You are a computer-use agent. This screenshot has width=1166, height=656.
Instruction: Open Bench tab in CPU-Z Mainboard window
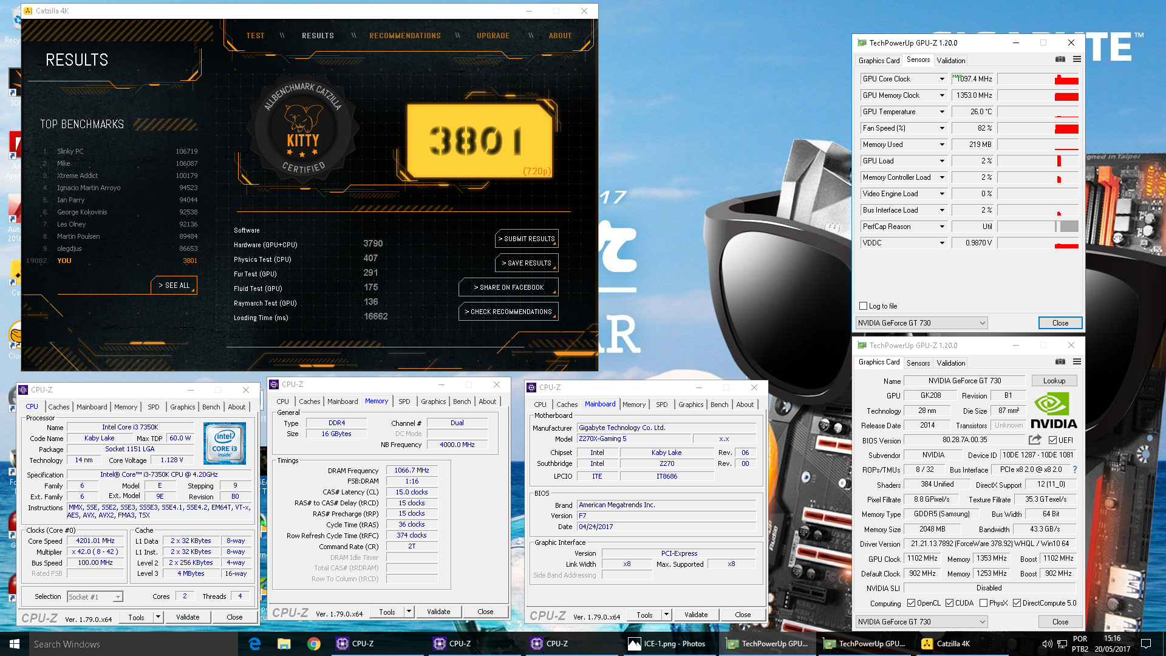pos(719,405)
